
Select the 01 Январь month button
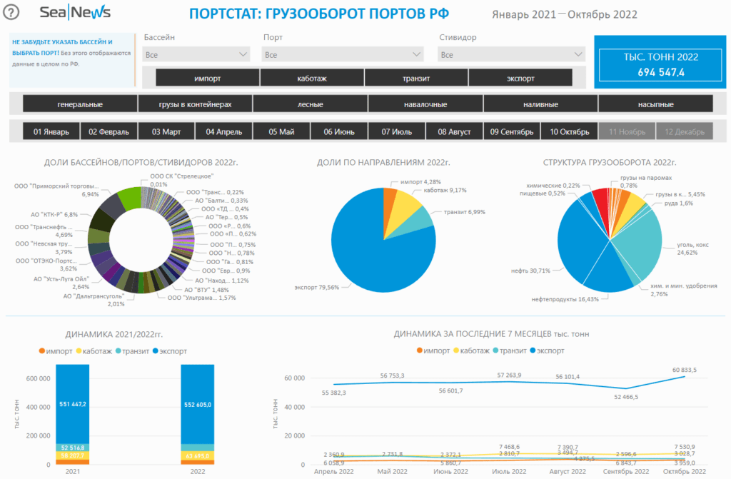pyautogui.click(x=51, y=131)
